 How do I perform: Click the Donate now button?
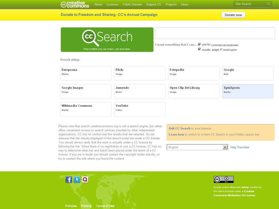point(233,15)
